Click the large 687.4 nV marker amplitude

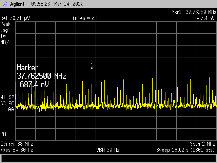click(x=34, y=84)
